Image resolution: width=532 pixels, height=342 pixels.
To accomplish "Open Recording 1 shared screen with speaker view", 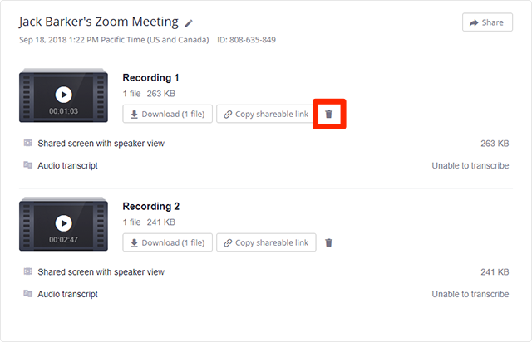I will [x=101, y=143].
